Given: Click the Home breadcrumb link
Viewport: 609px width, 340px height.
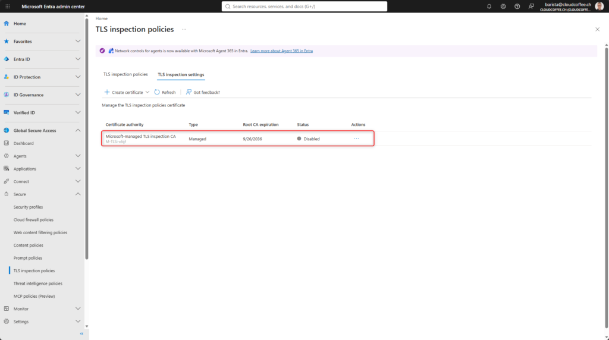Looking at the screenshot, I should [x=101, y=18].
